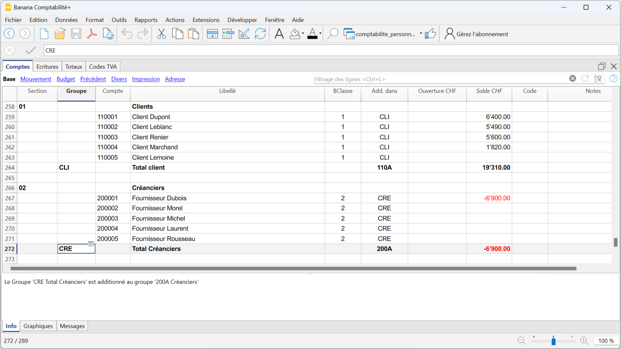Click the Print preview icon
The image size is (621, 349).
pyautogui.click(x=108, y=34)
